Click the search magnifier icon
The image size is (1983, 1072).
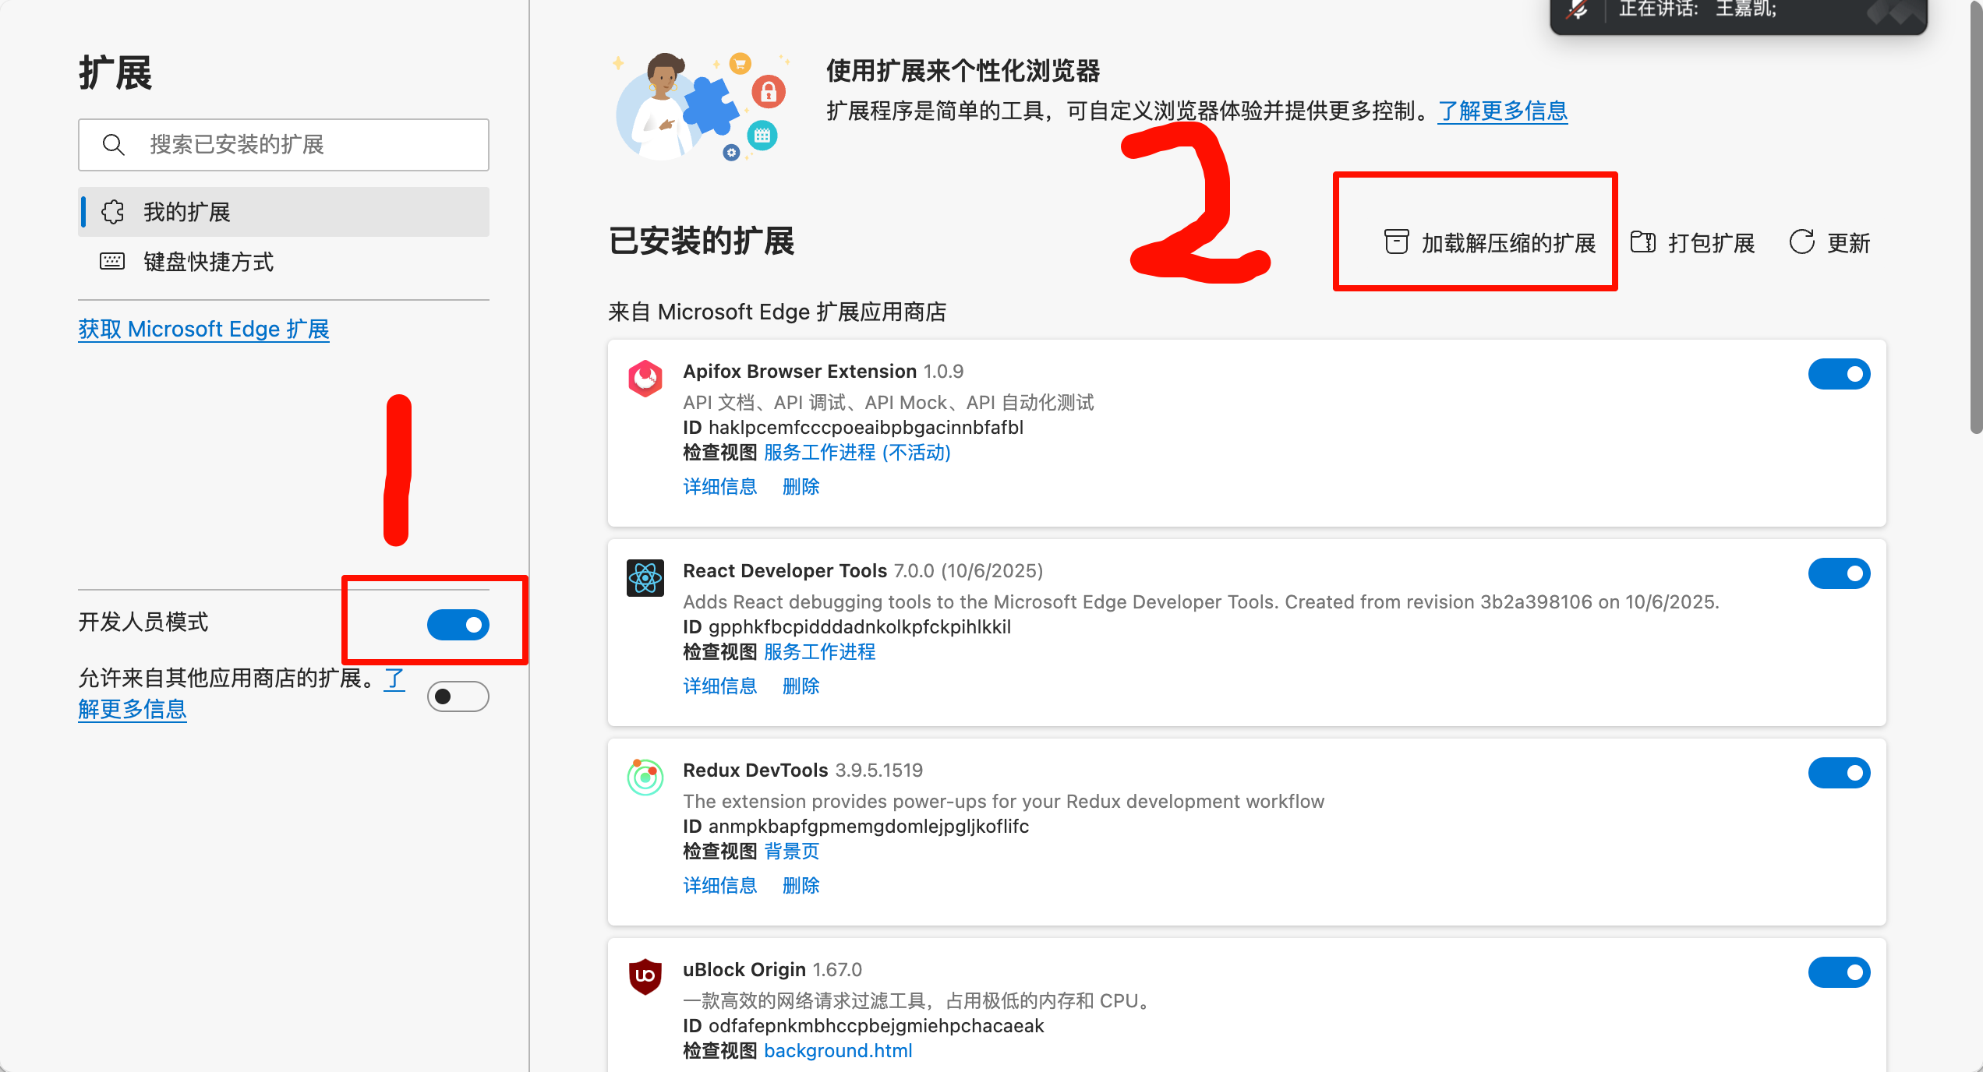113,144
